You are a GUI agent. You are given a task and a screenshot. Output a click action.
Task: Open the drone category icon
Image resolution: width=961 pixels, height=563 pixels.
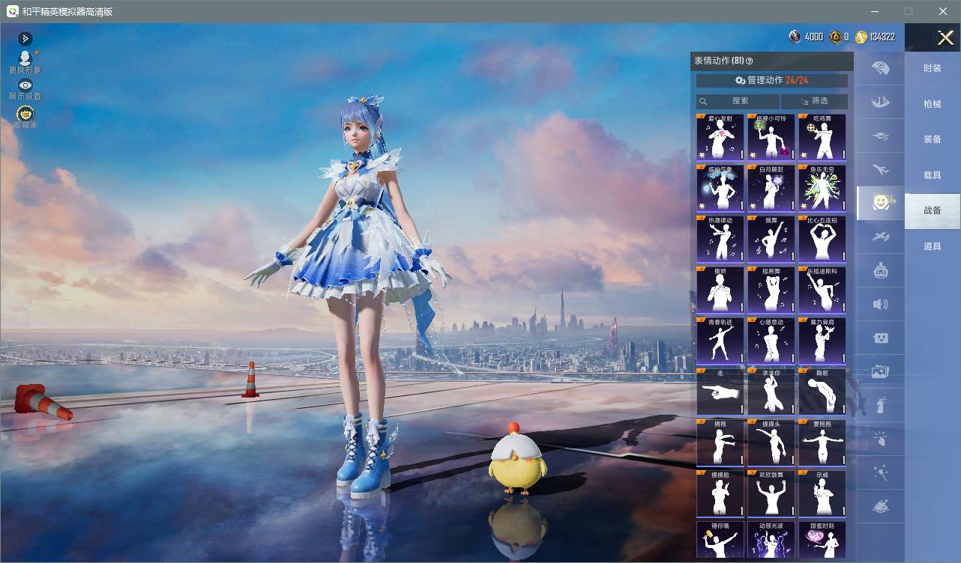pos(881,136)
